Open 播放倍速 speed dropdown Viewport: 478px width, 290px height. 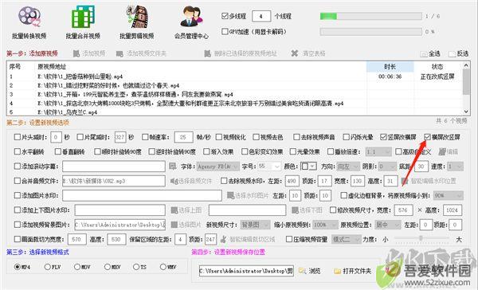[x=378, y=151]
